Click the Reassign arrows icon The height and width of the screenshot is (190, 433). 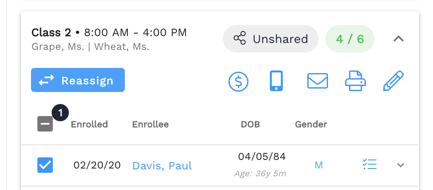(46, 80)
